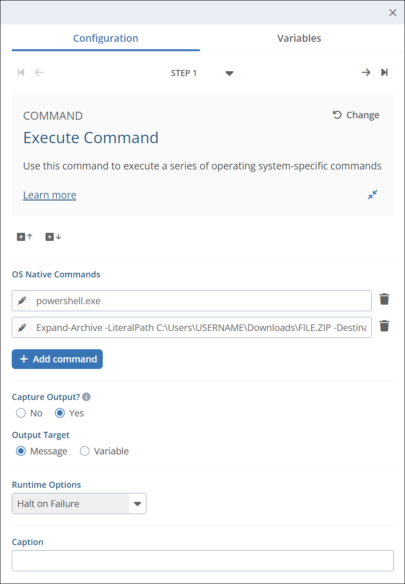
Task: Go to the next step arrow
Action: click(366, 72)
